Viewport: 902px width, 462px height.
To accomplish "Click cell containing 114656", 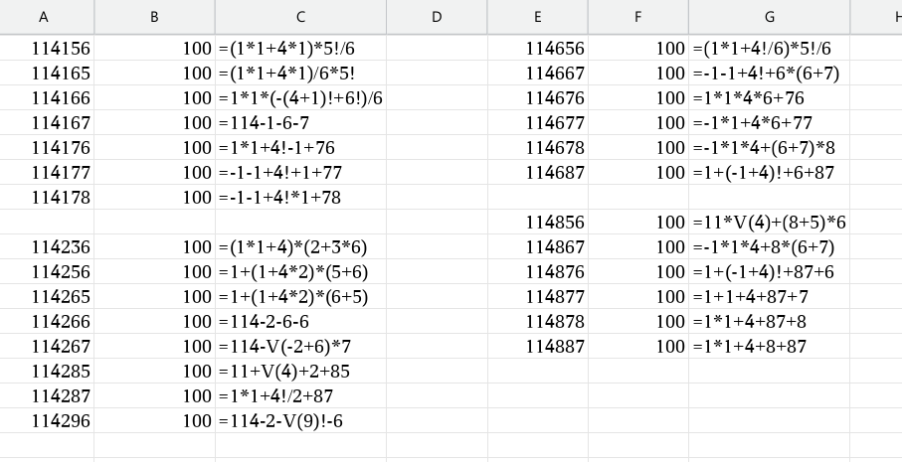I will pyautogui.click(x=538, y=49).
